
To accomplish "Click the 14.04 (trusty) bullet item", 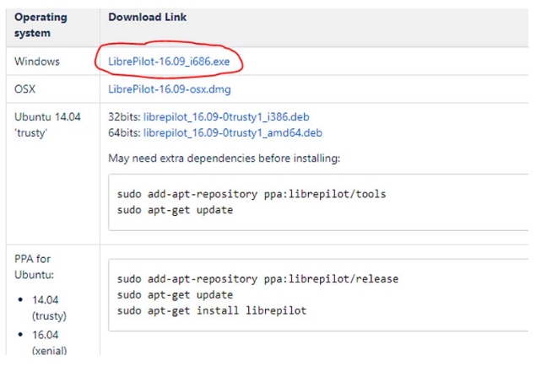I will pos(49,307).
